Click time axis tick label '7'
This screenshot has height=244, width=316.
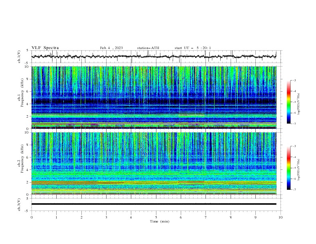206,217
